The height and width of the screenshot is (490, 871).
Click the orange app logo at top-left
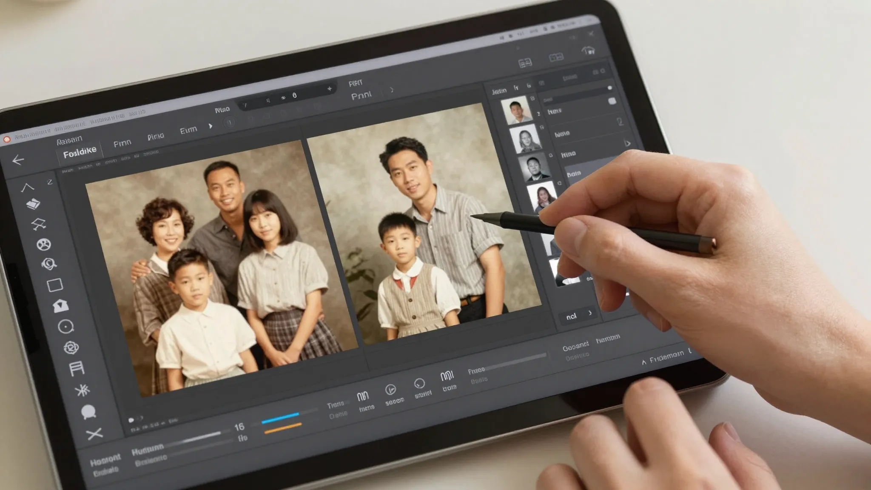coord(6,140)
